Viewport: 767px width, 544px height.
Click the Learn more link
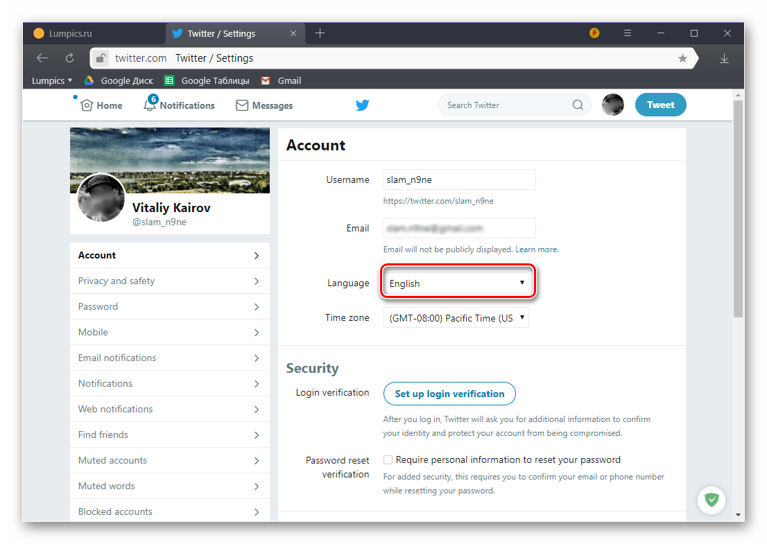click(x=537, y=249)
